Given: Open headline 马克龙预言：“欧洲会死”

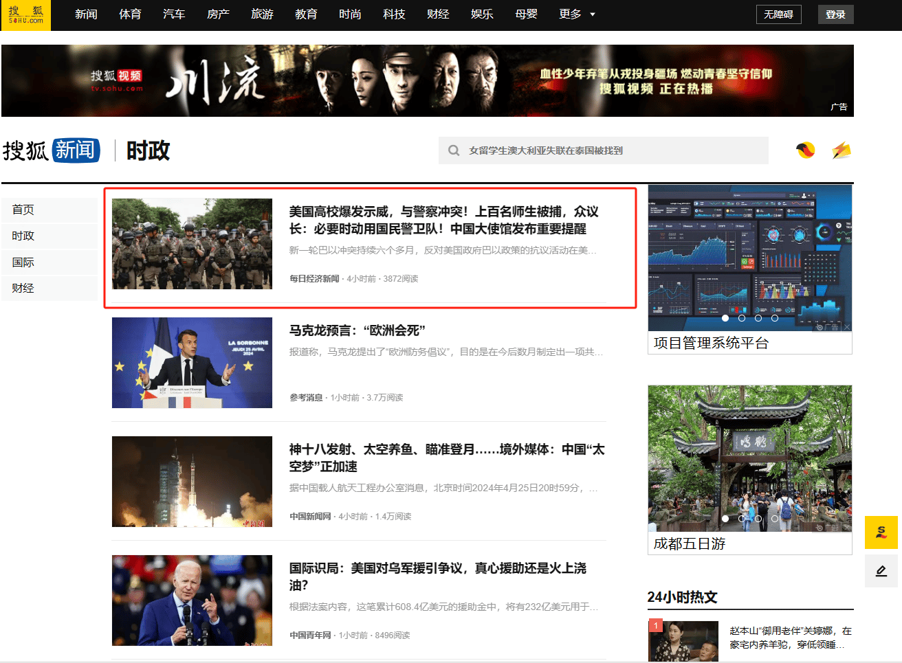Looking at the screenshot, I should 357,330.
